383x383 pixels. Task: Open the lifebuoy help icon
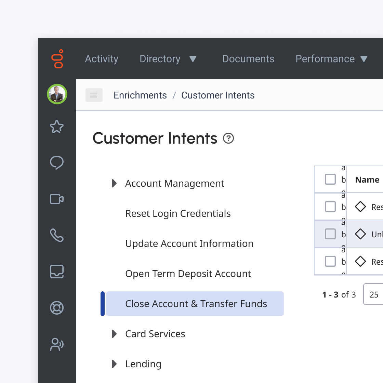pyautogui.click(x=57, y=308)
